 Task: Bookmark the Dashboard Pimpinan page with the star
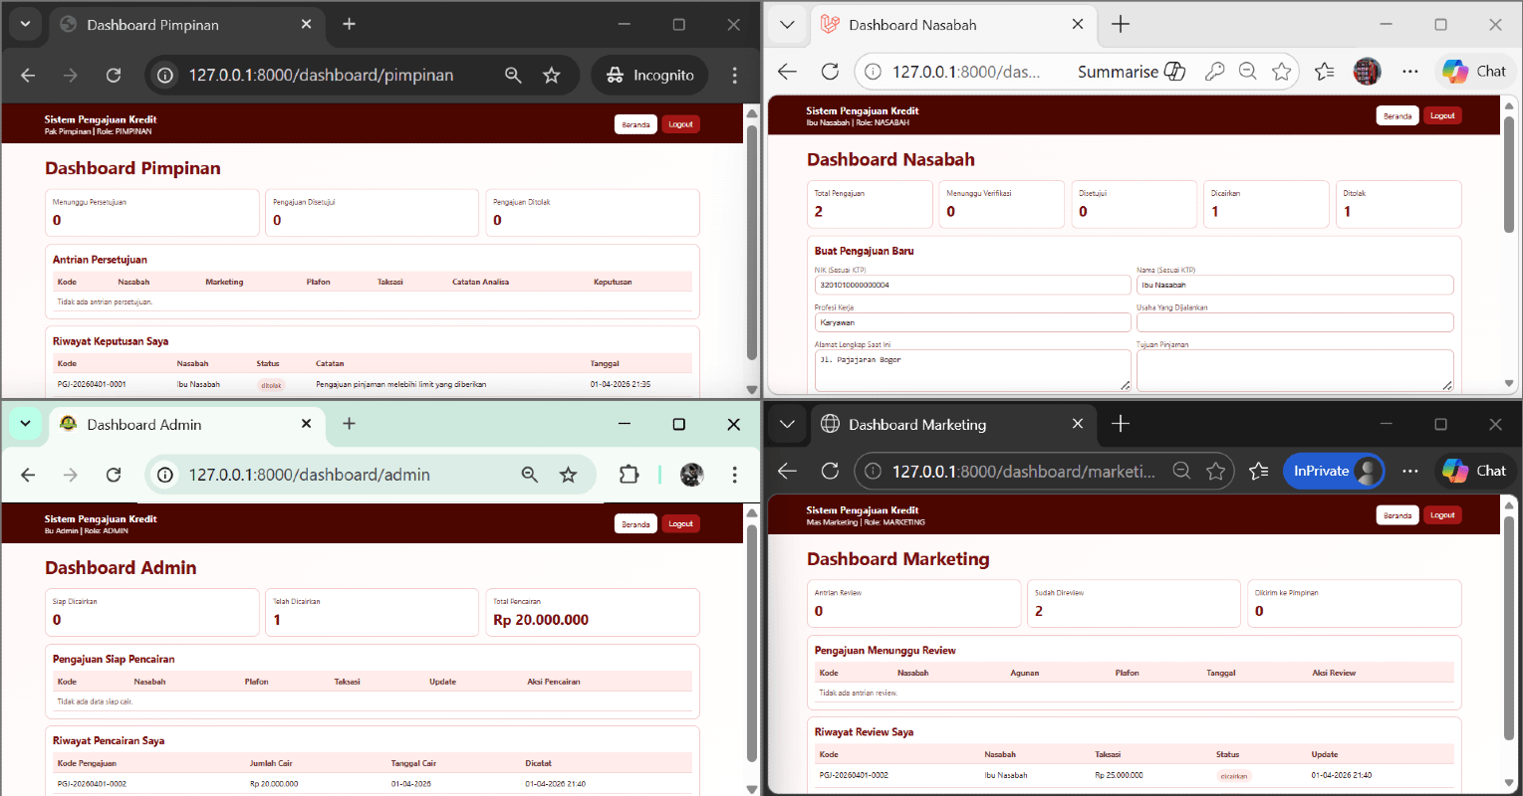[x=552, y=75]
